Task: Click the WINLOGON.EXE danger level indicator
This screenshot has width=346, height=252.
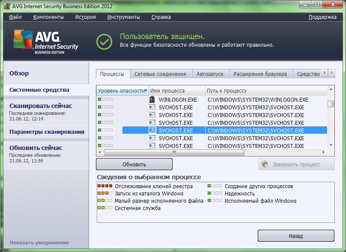Action: click(105, 99)
